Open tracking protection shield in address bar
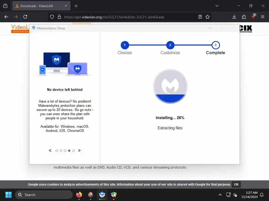This screenshot has width=269, height=201. (52, 17)
